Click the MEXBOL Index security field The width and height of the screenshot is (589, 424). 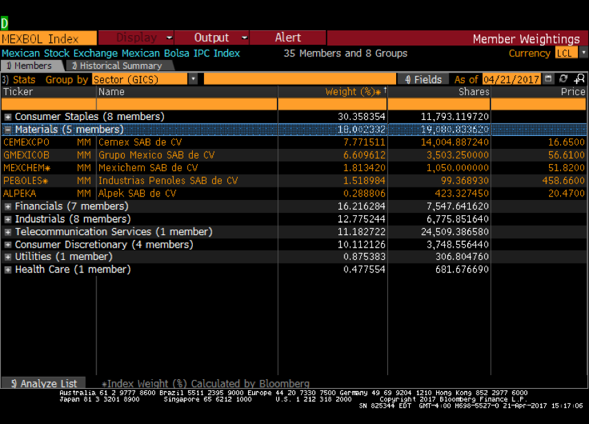[48, 39]
